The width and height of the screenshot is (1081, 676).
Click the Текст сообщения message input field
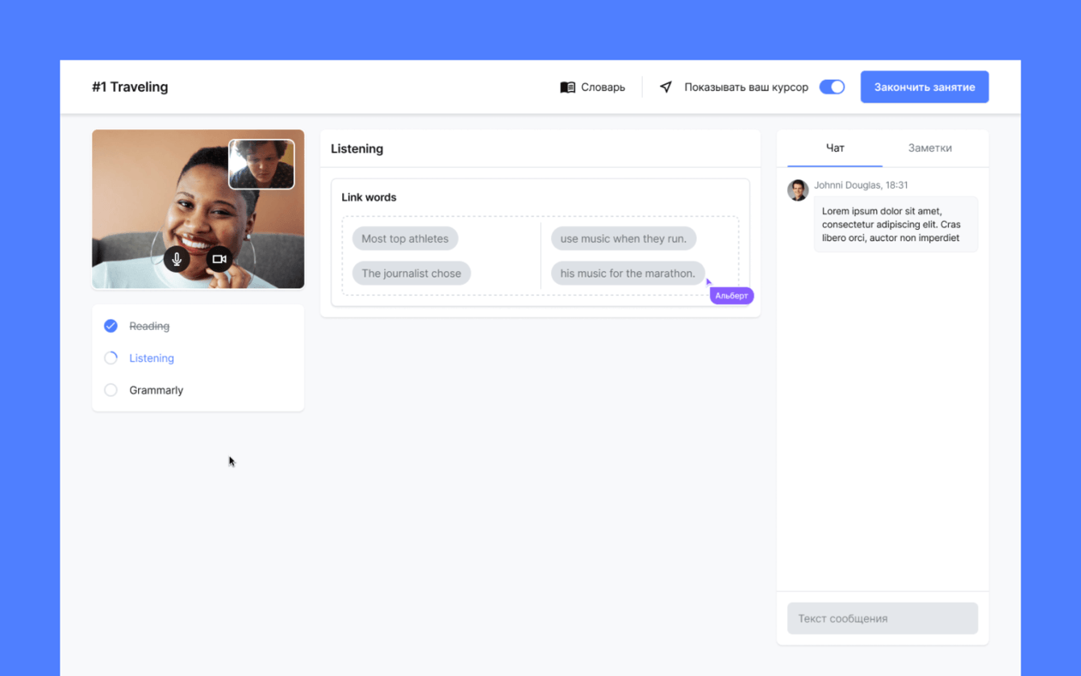883,619
